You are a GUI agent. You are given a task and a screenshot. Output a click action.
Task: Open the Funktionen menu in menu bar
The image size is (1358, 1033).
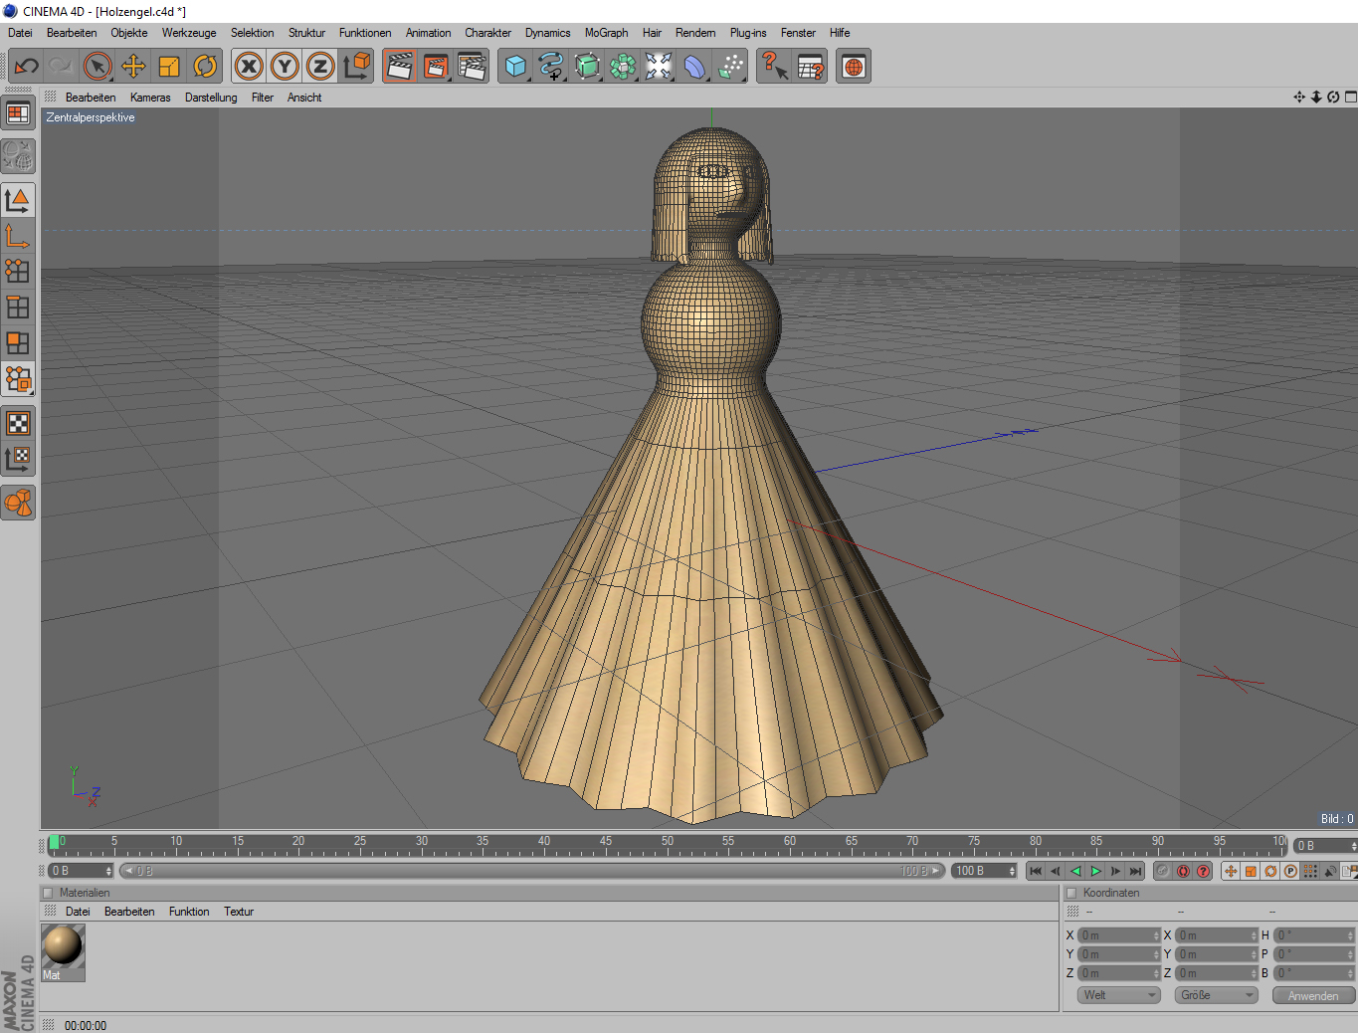[x=364, y=33]
